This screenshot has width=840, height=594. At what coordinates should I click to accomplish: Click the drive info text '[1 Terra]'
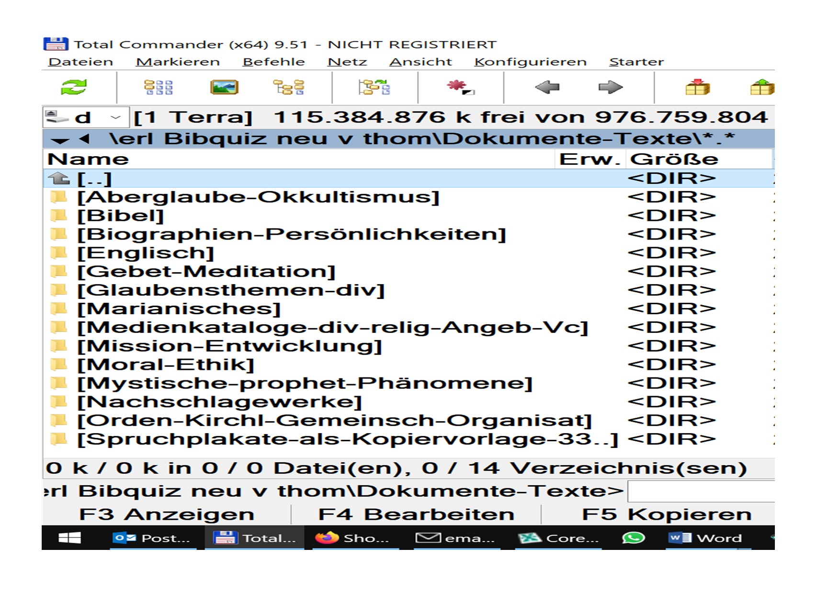(193, 117)
